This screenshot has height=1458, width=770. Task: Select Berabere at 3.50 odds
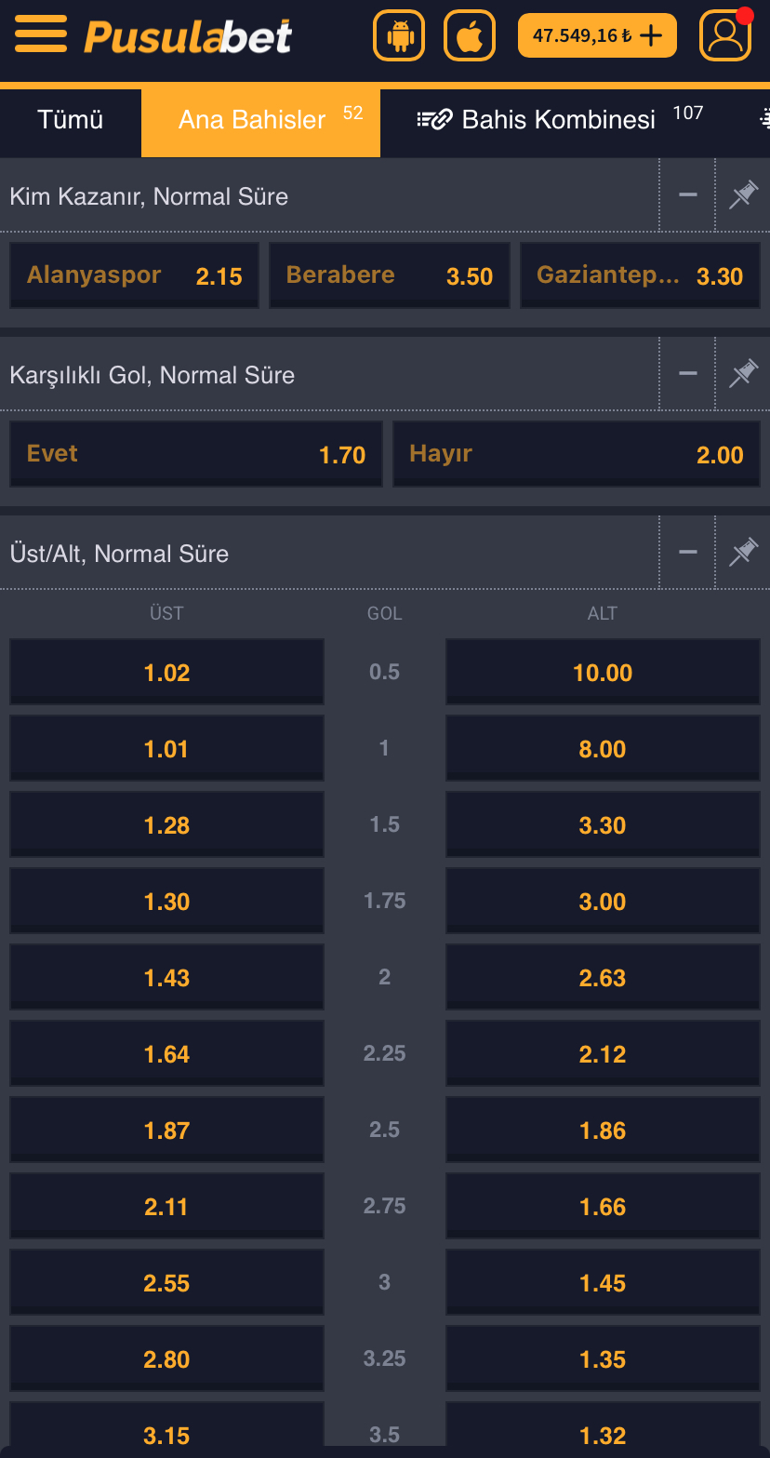click(389, 274)
